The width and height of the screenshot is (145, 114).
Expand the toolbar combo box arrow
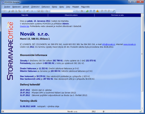click(x=74, y=11)
